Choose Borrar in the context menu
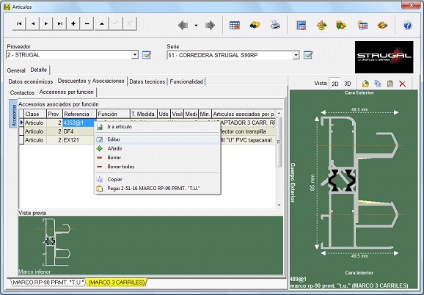This screenshot has height=295, width=424. point(157,158)
